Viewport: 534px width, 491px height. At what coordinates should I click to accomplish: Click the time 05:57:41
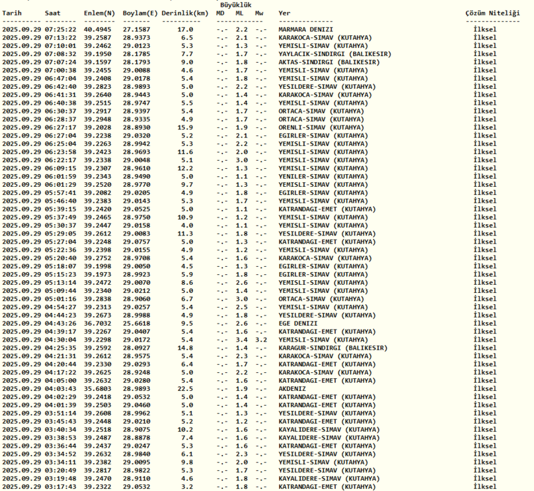[61, 193]
